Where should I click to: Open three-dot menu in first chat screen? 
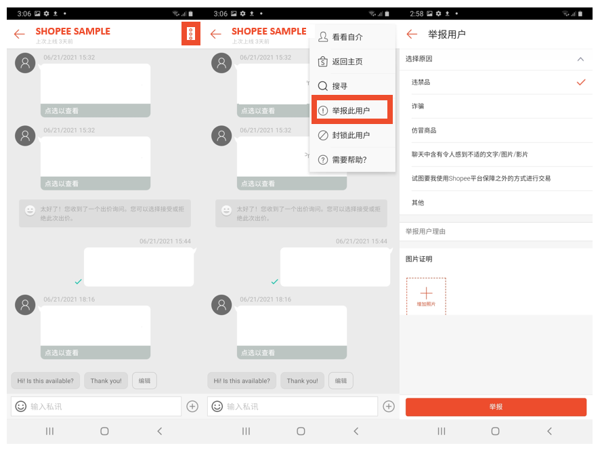190,34
